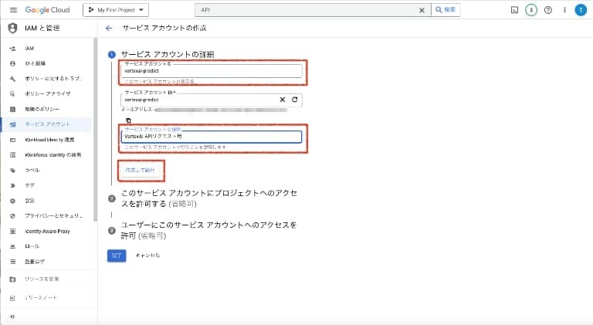Open Identity-Aware Proxy in the sidebar

click(47, 232)
